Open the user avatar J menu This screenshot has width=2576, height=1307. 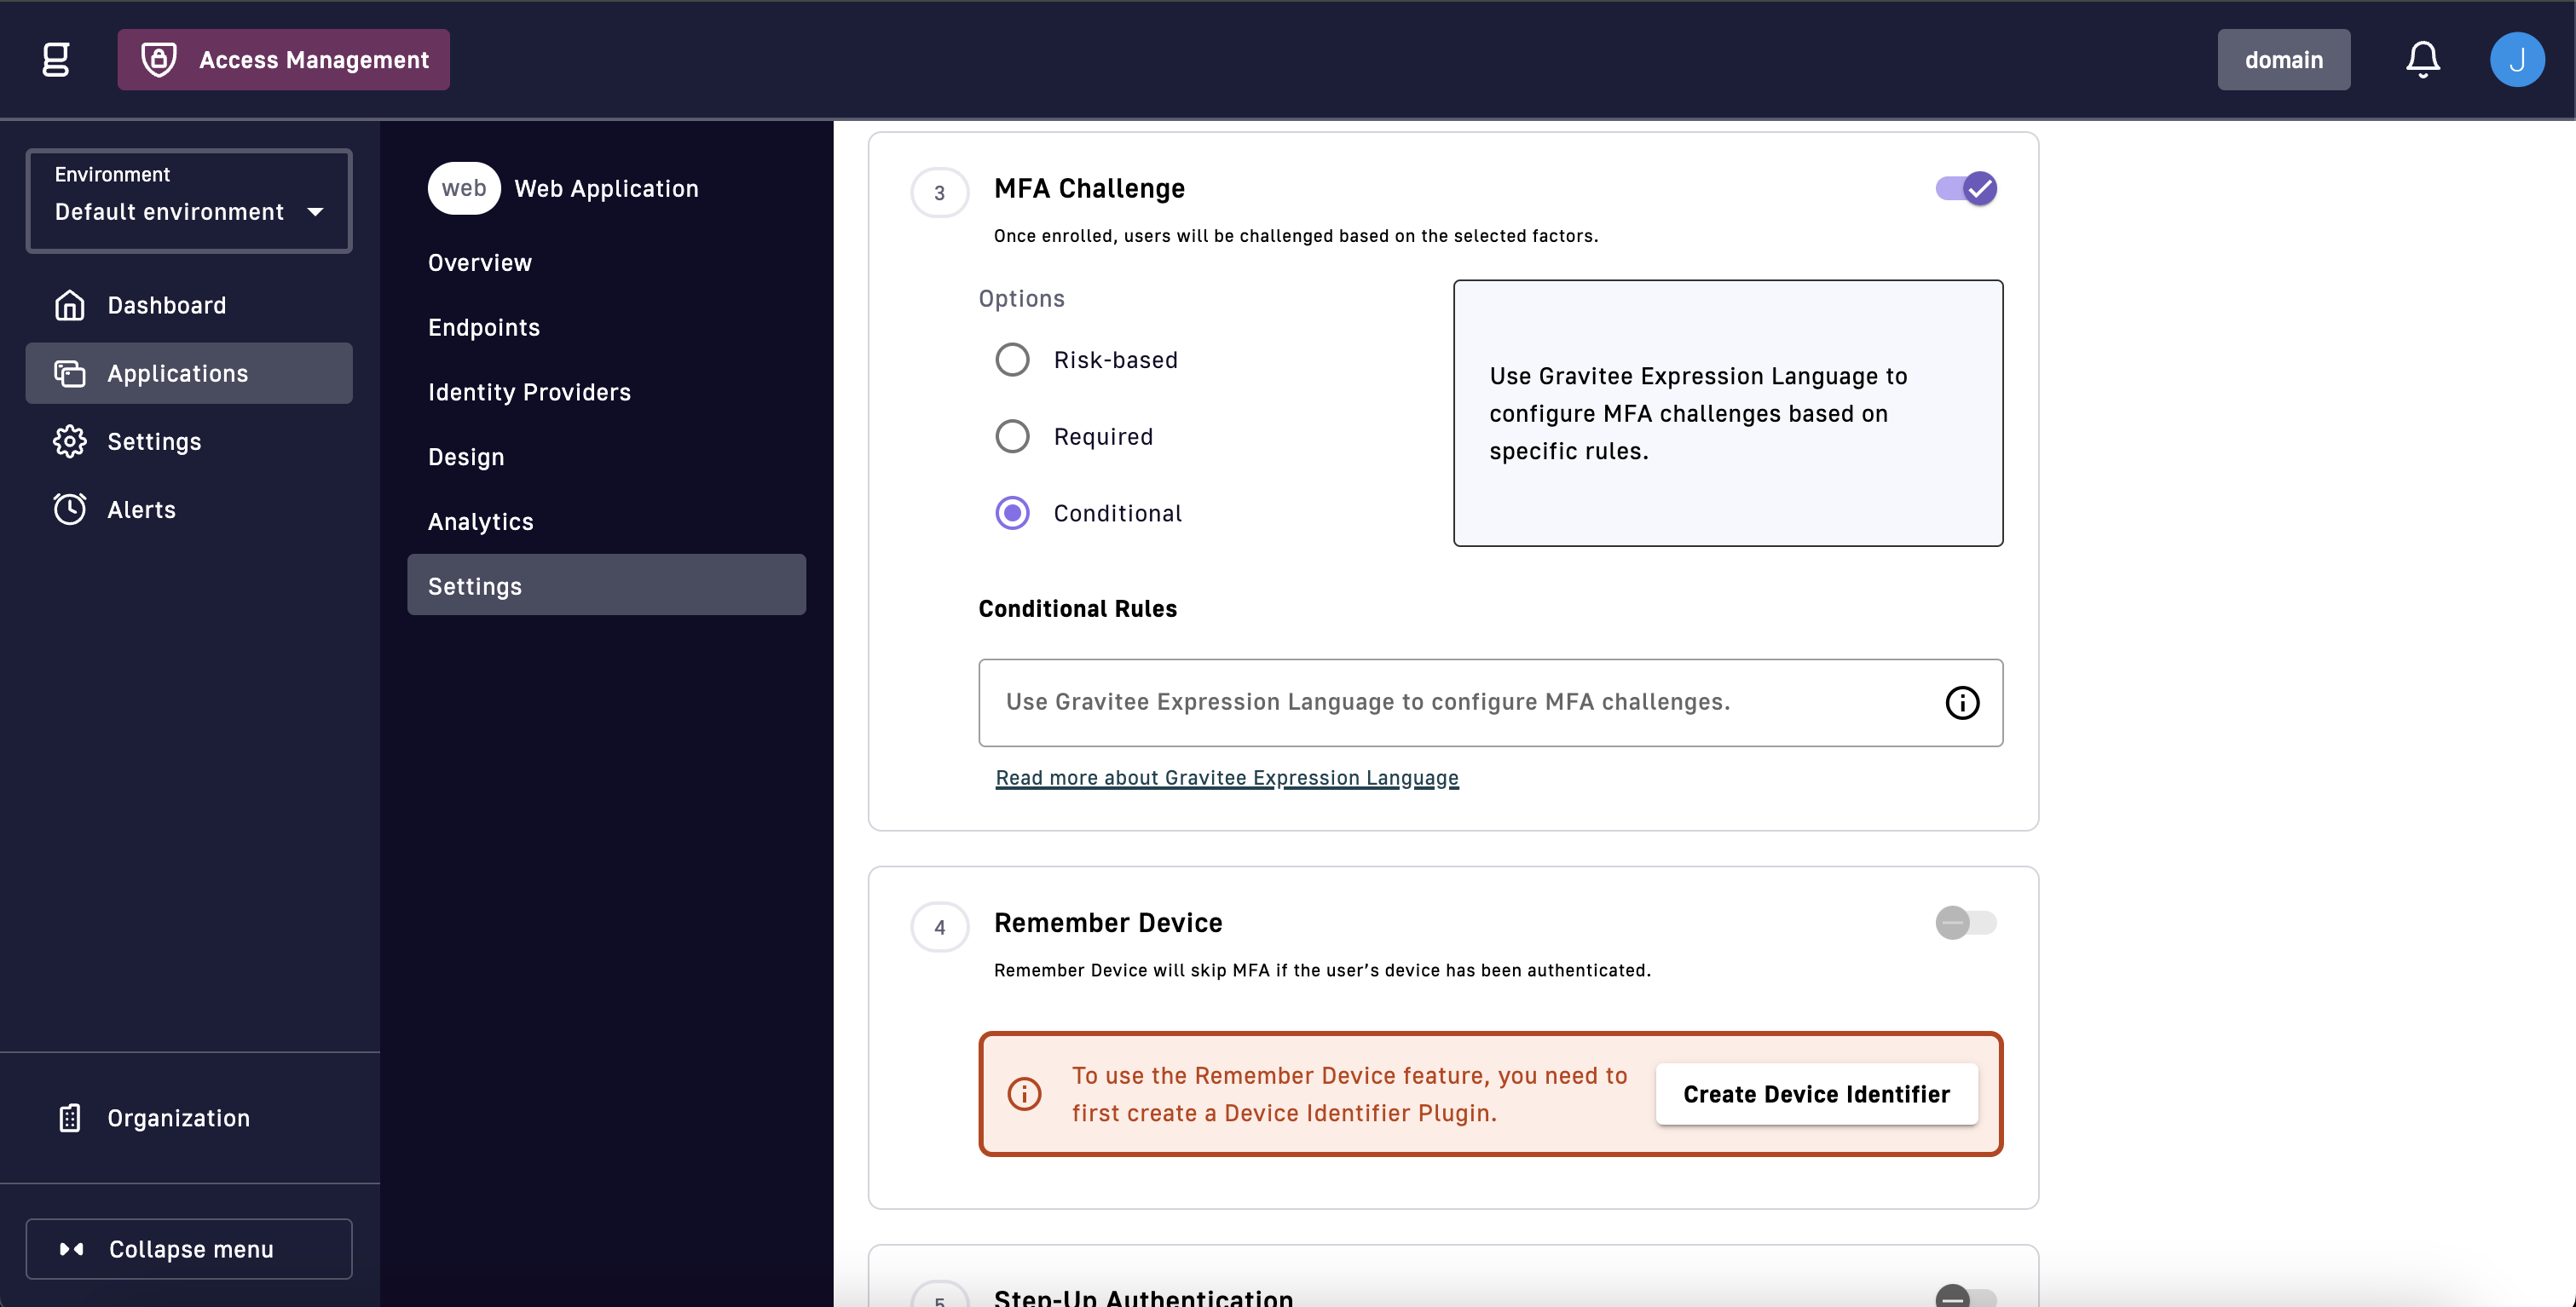pyautogui.click(x=2516, y=59)
